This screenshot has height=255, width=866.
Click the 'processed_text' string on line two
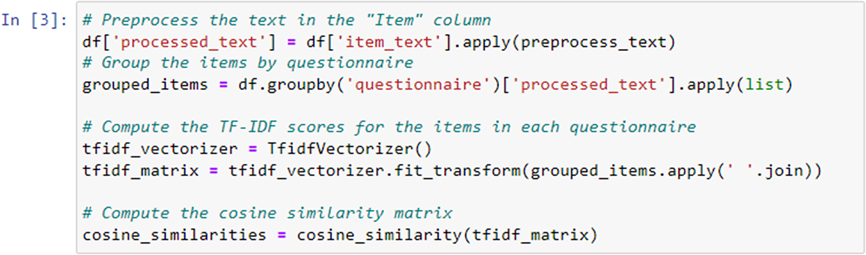coord(189,42)
